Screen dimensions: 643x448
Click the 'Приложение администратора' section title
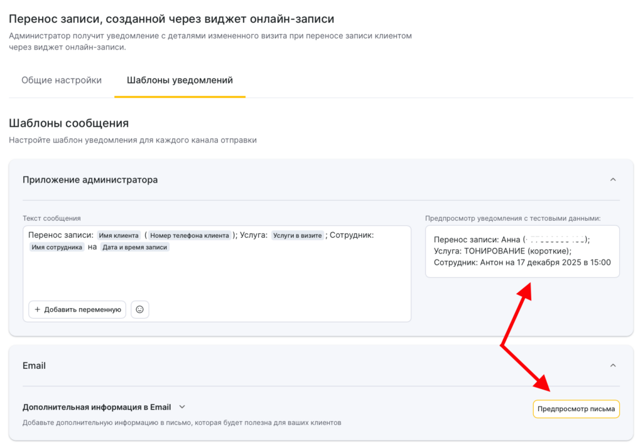tap(90, 179)
